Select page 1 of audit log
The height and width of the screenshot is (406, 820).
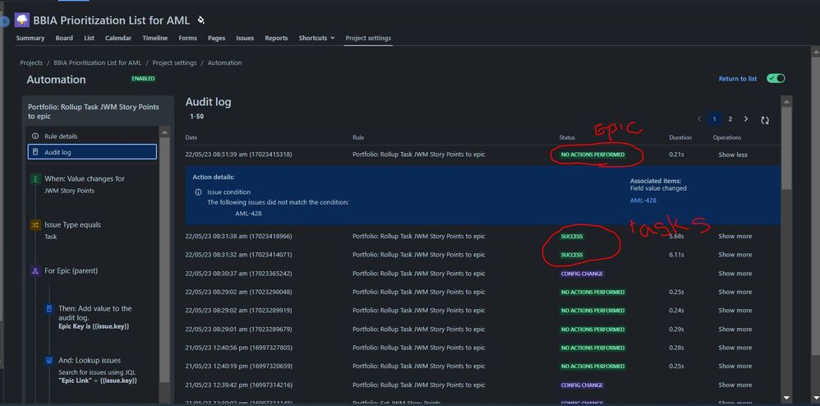point(714,119)
